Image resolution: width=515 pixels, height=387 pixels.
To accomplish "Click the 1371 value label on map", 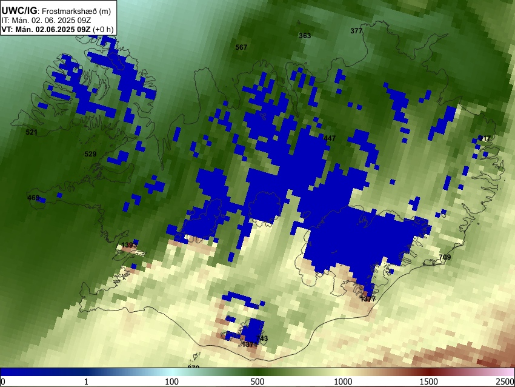I will (x=250, y=345).
